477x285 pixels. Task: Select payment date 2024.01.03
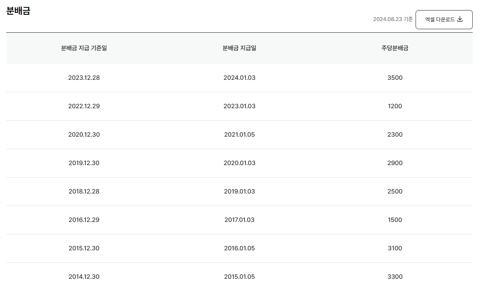(x=239, y=77)
